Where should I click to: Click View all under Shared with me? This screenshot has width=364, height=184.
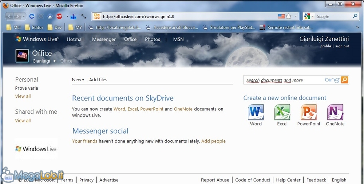(23, 121)
